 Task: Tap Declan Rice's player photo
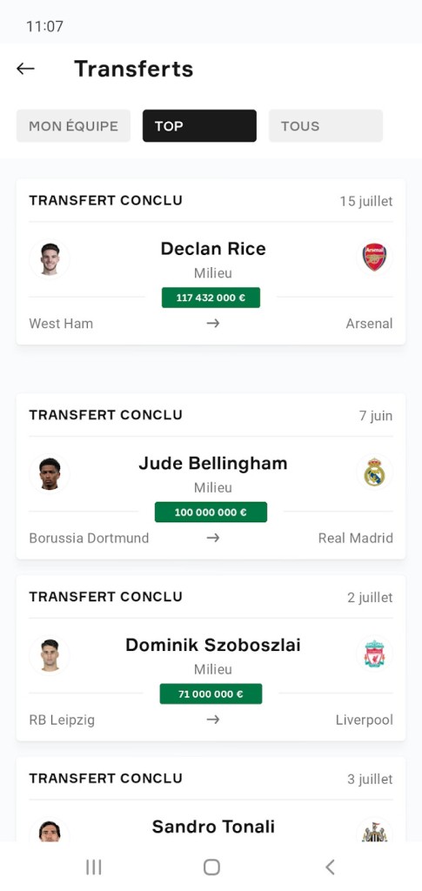50,259
